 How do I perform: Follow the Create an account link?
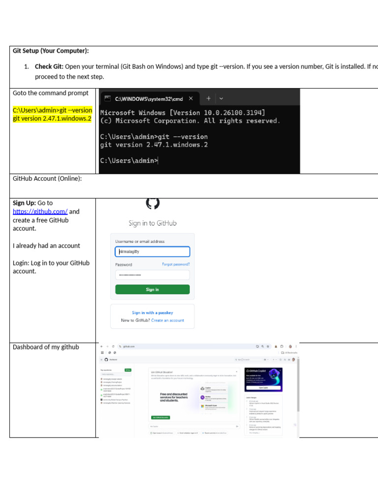click(167, 320)
